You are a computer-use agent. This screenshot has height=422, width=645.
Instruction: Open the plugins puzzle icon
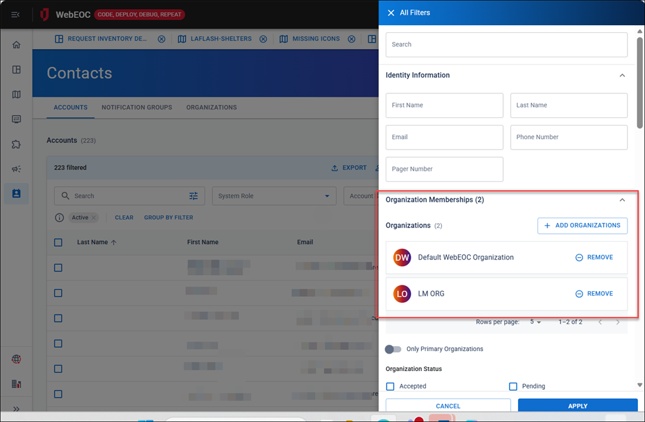16,144
